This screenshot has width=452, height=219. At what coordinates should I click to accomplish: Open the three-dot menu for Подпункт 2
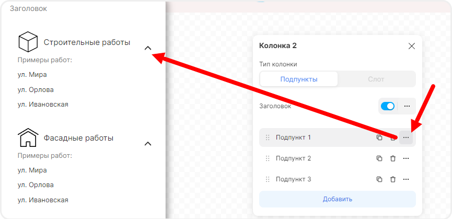click(x=406, y=158)
